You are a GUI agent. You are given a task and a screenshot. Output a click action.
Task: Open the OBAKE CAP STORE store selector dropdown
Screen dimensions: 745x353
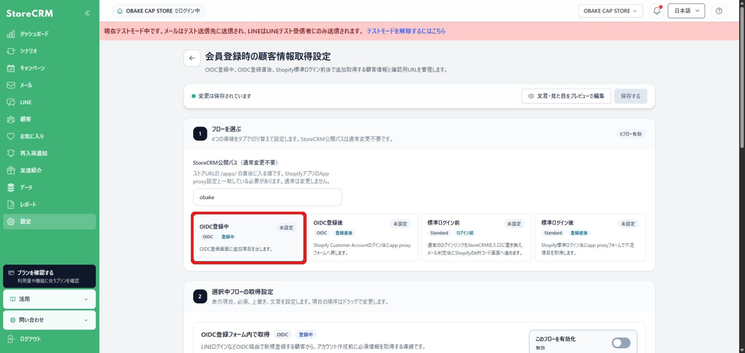[x=610, y=11]
